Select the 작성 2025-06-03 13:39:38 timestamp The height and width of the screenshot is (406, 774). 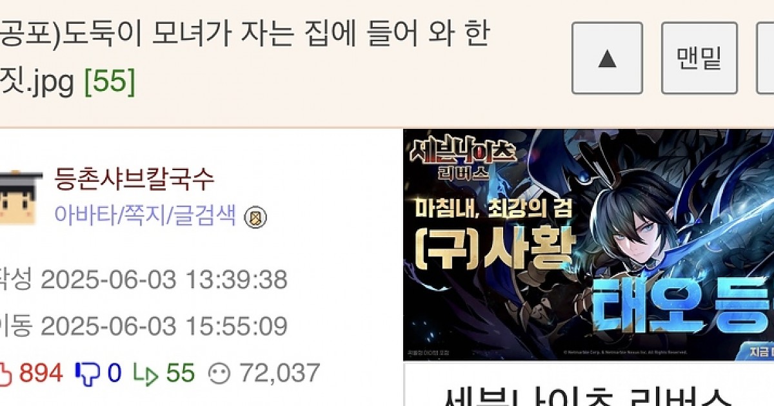pos(143,280)
